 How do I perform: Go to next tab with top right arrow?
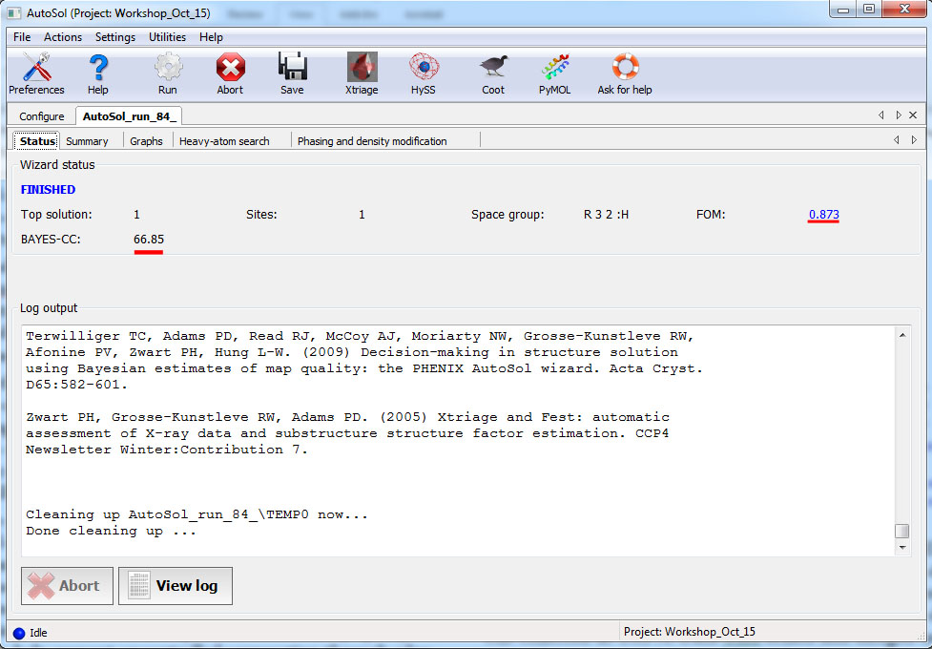click(898, 115)
